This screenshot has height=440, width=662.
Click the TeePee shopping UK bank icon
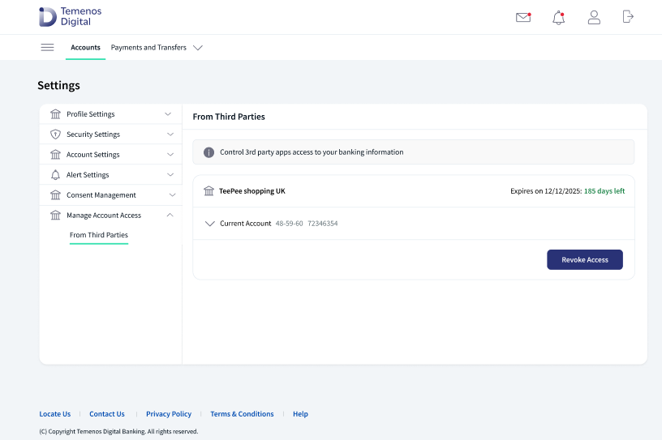[208, 191]
